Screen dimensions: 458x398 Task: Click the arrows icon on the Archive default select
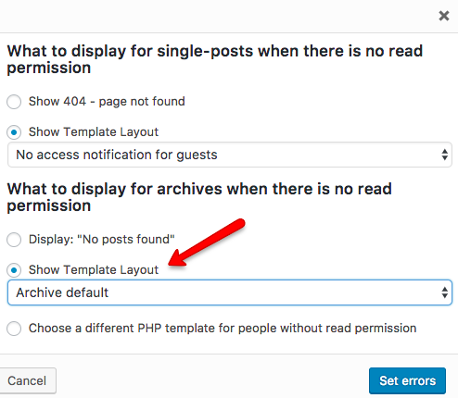pos(445,292)
